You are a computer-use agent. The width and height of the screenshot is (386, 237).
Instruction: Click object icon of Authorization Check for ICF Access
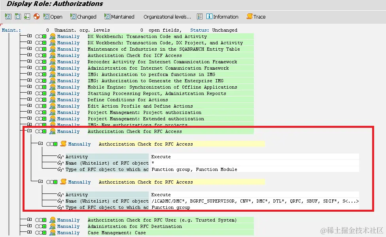click(x=53, y=55)
